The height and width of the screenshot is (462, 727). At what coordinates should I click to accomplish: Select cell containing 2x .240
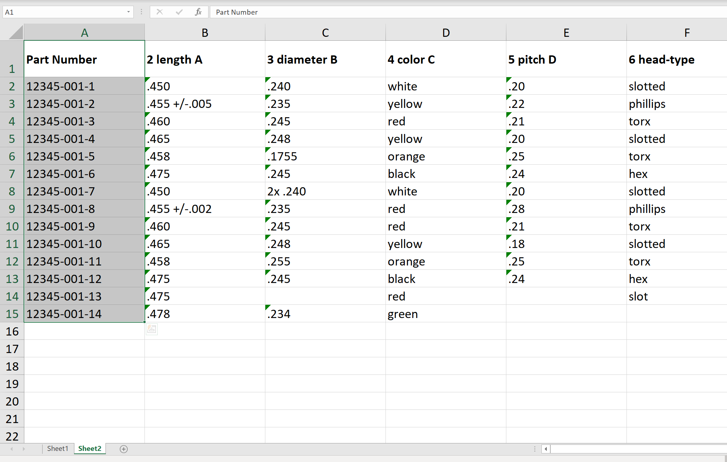click(325, 191)
